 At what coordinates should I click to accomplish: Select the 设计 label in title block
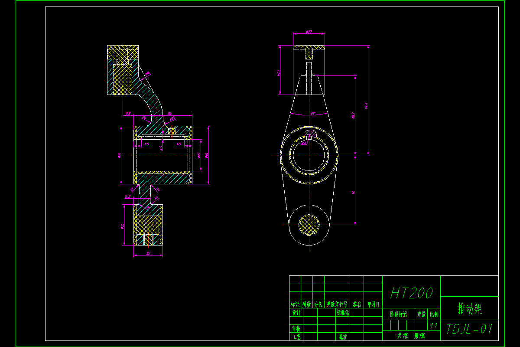[296, 313]
